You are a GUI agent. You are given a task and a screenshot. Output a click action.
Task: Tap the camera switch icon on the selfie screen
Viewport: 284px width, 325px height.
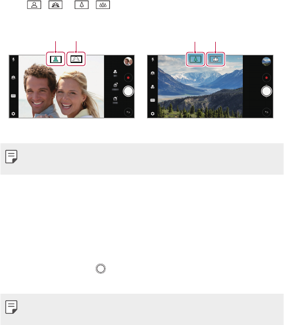click(x=14, y=78)
